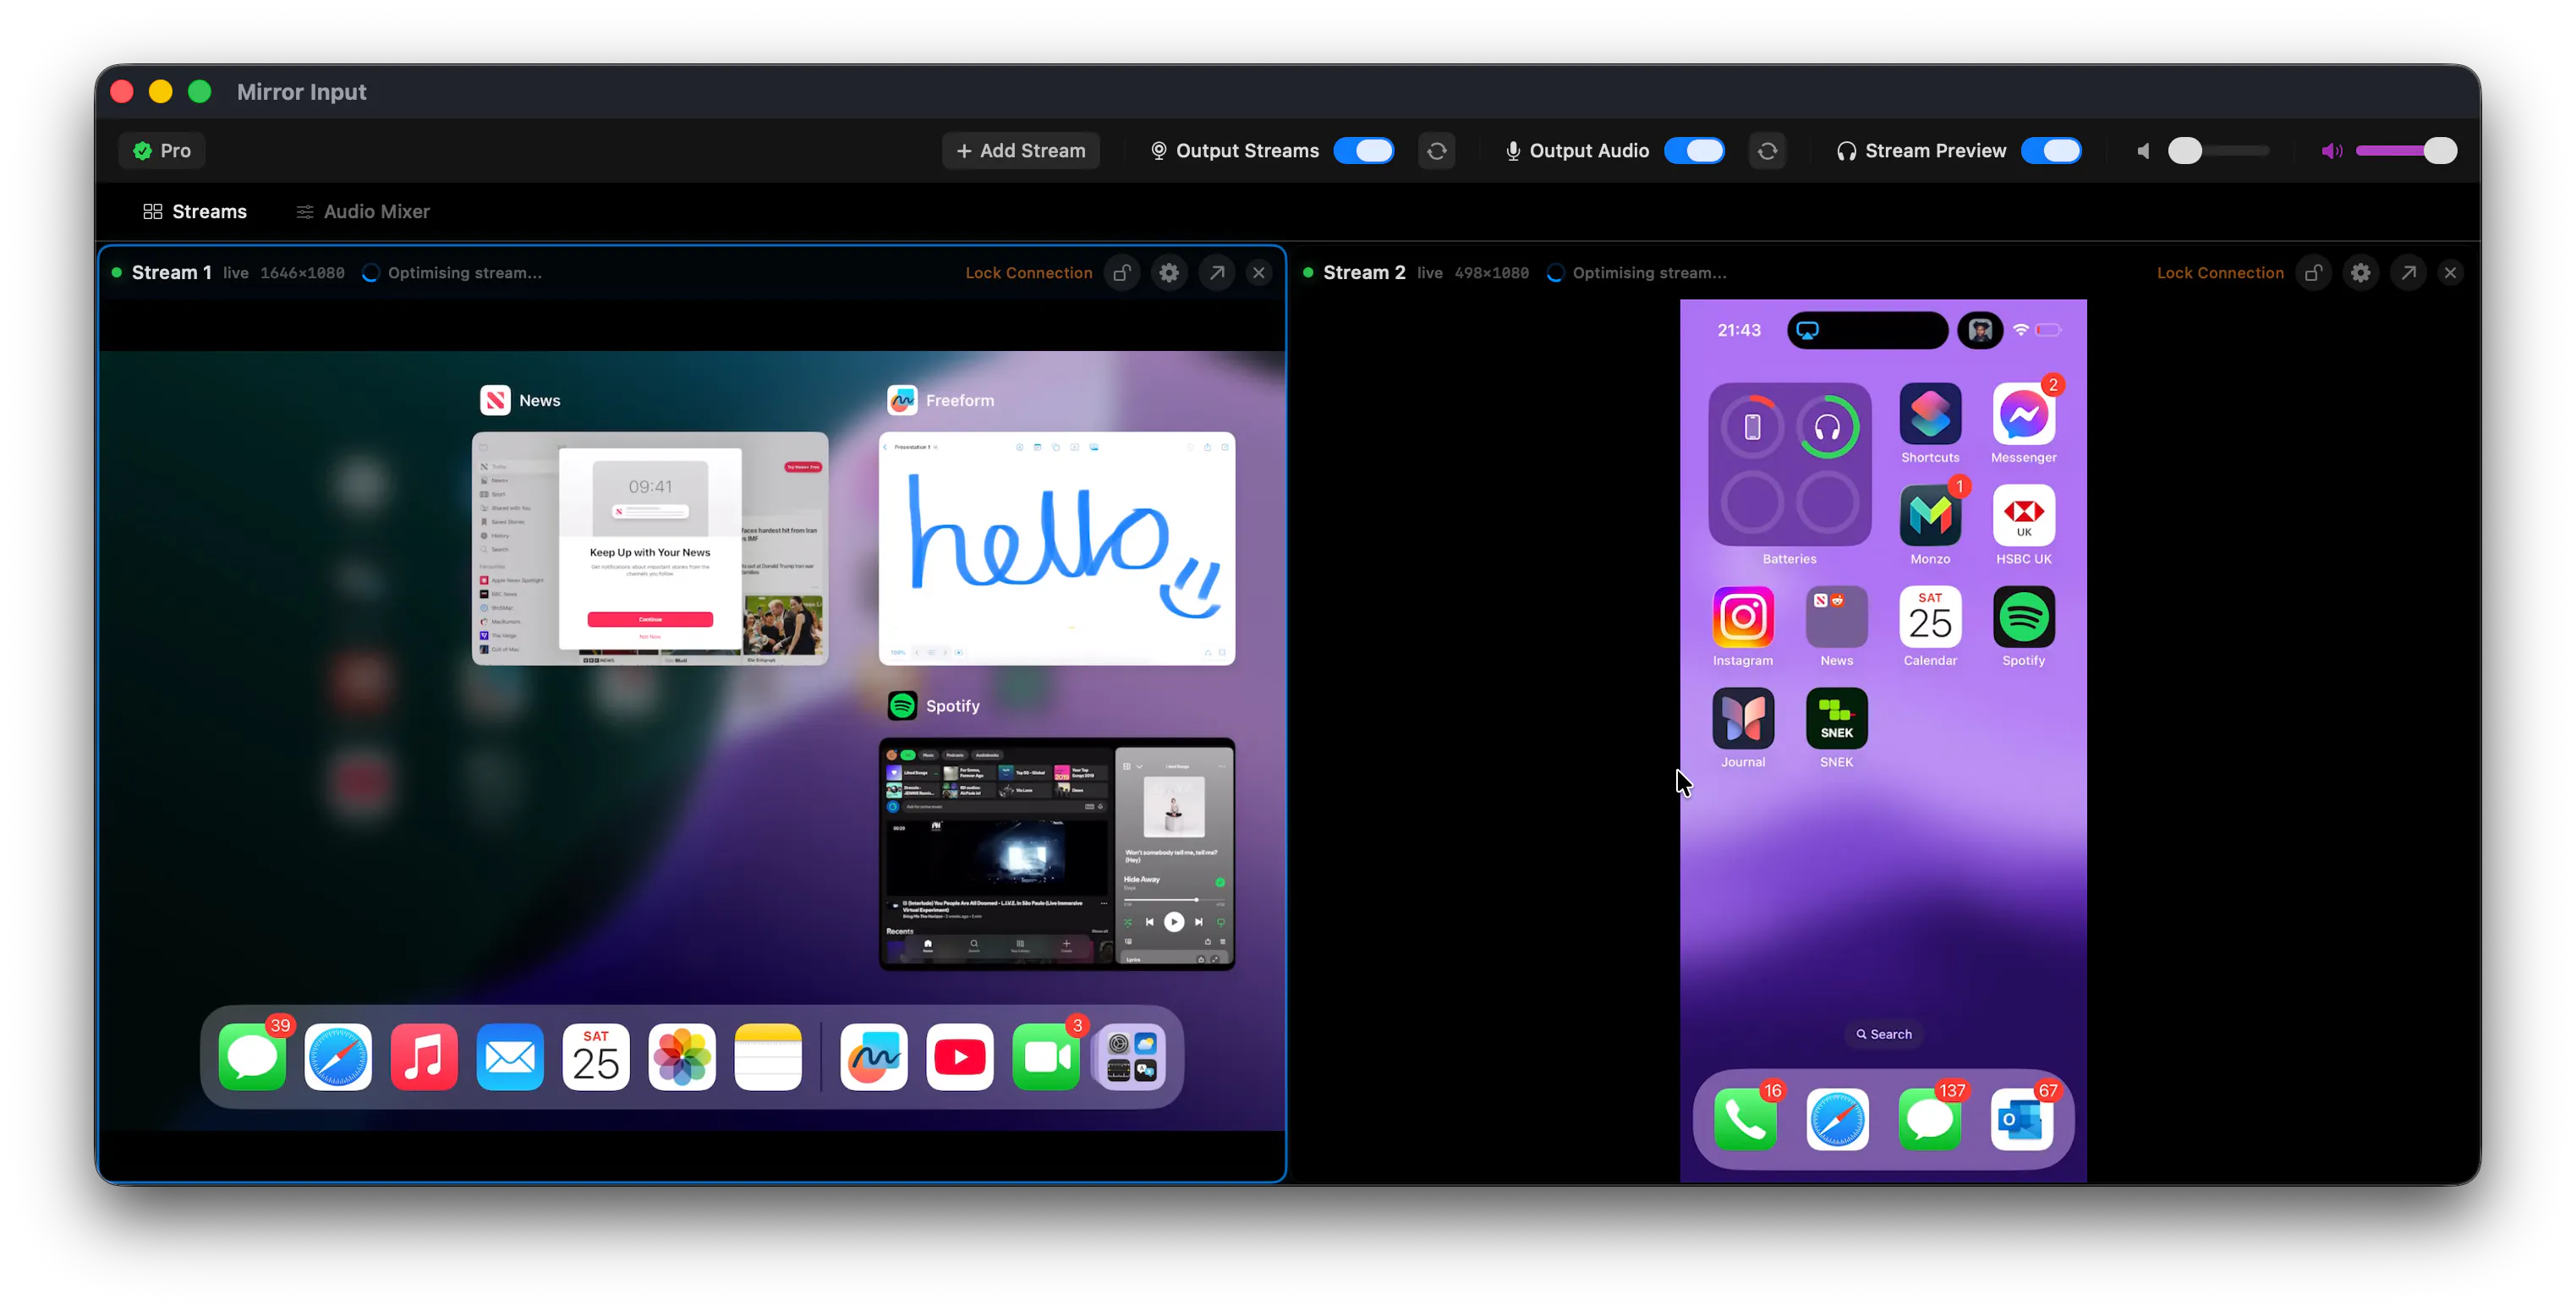This screenshot has height=1311, width=2576.
Task: Select the Spotify window thumbnail in Stream 1
Action: coord(1057,854)
